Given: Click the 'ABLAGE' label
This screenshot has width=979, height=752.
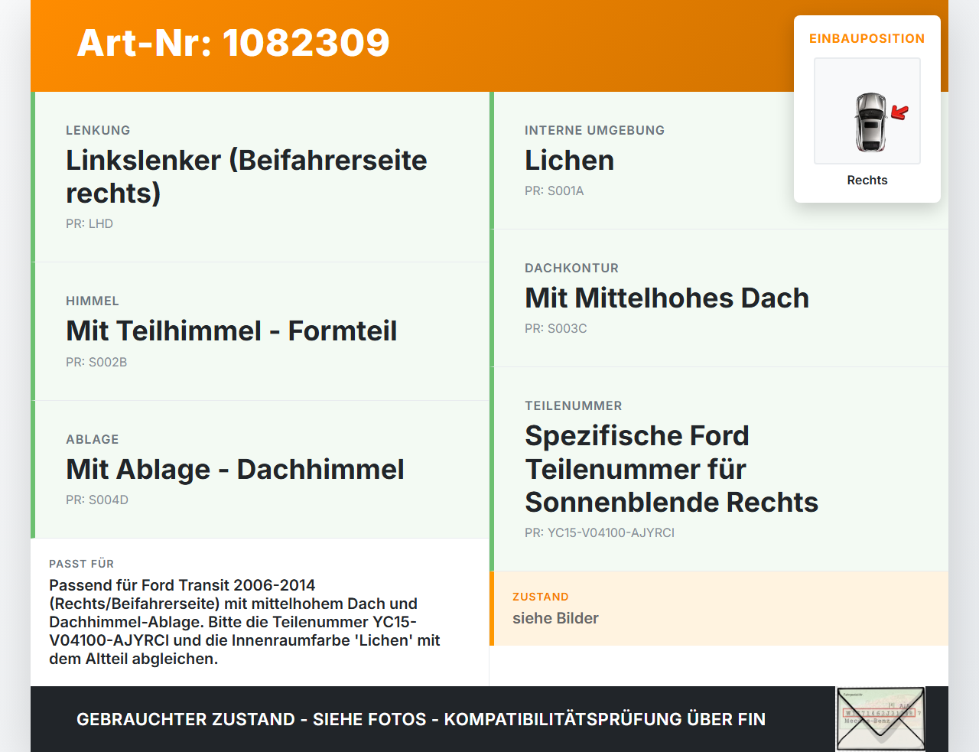Looking at the screenshot, I should (x=93, y=439).
